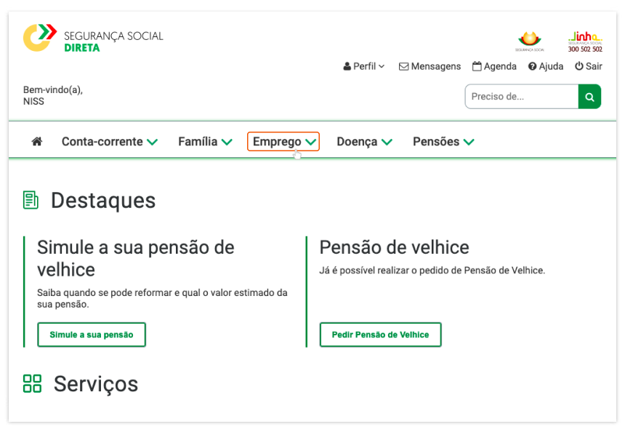Click the Segurança Social emblem logo
Image resolution: width=625 pixels, height=432 pixels.
click(x=530, y=41)
